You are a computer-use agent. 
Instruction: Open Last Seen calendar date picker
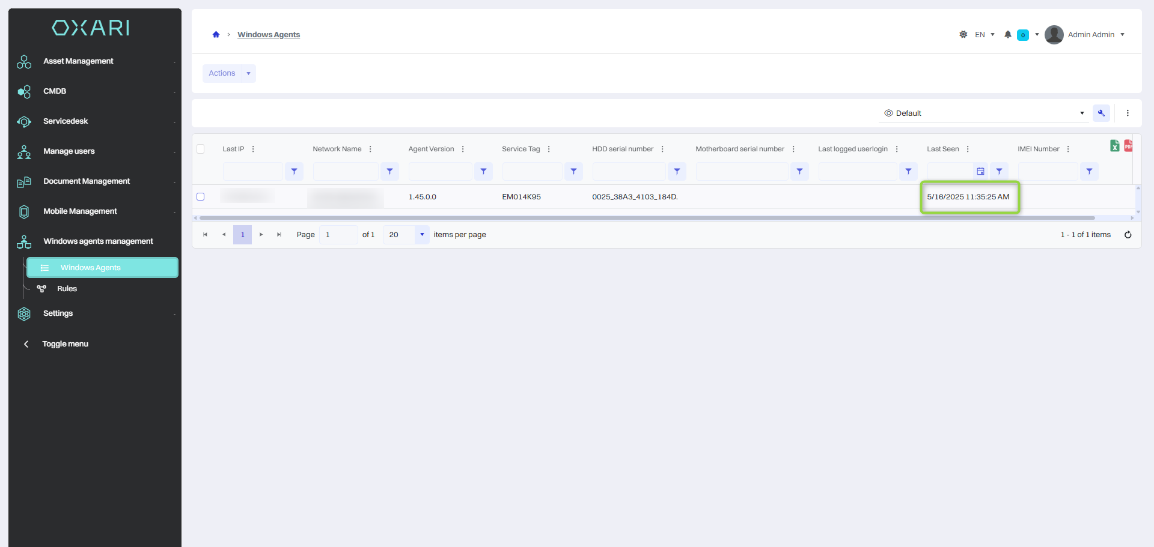point(980,172)
